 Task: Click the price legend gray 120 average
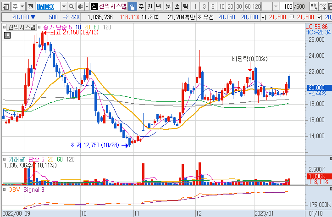coord(107,27)
